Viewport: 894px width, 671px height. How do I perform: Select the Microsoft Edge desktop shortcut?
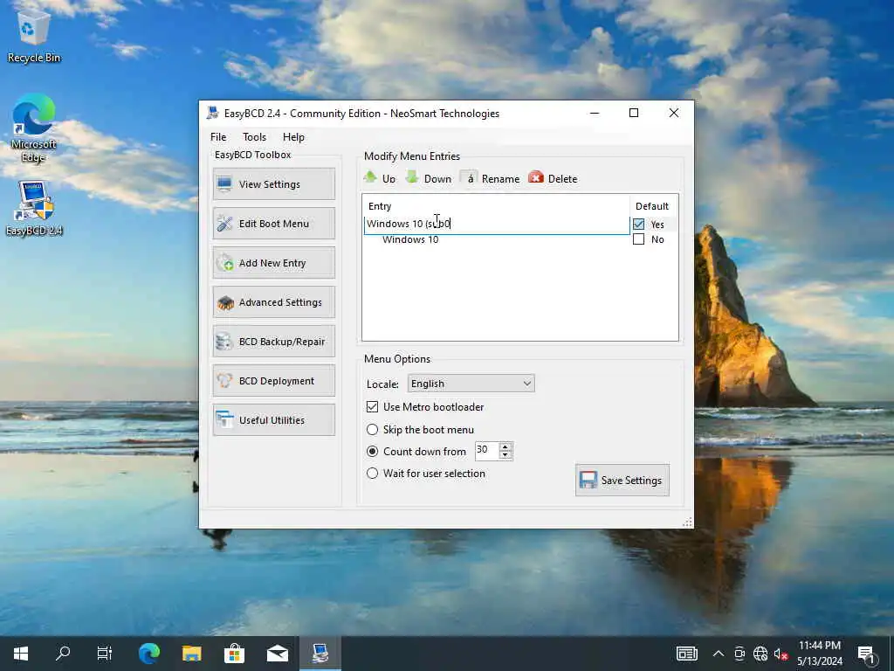tap(34, 128)
